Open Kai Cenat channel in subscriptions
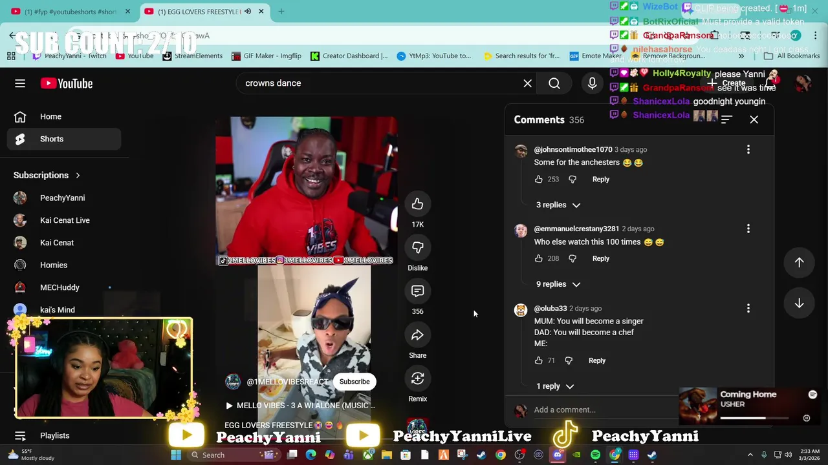 pyautogui.click(x=63, y=243)
